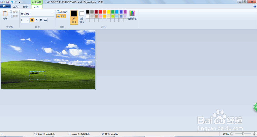This screenshot has height=137, width=257.
Task: Pick the green color swatch
Action: pyautogui.click(x=113, y=12)
